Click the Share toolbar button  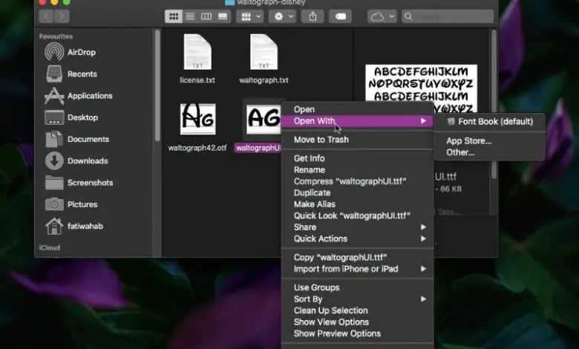click(313, 16)
